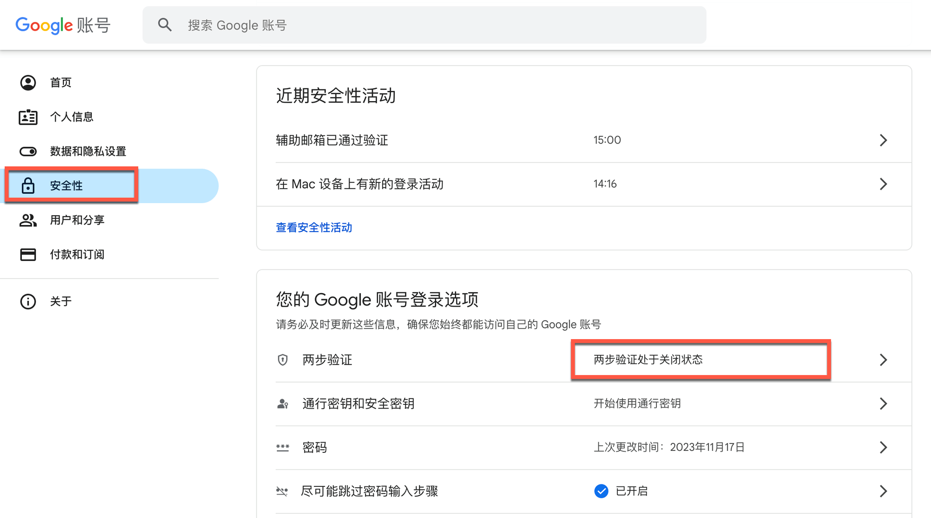
Task: Expand the 密码 row chevron
Action: pyautogui.click(x=883, y=447)
